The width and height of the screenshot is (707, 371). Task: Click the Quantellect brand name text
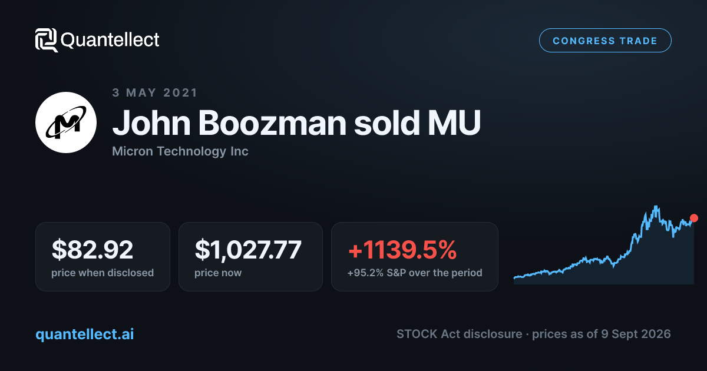[110, 40]
